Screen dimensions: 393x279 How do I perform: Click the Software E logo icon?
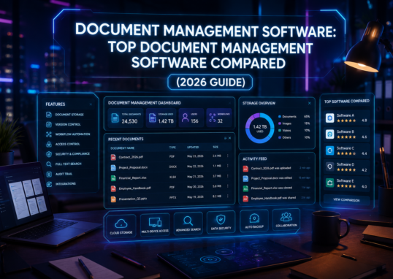click(330, 183)
